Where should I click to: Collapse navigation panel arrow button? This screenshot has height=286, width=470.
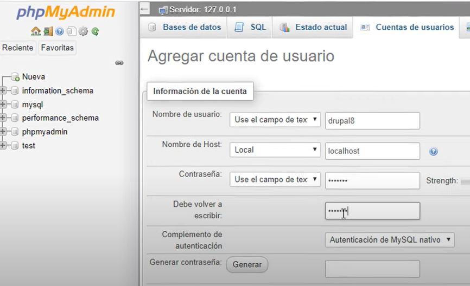(145, 9)
